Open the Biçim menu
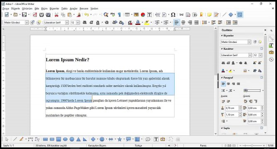The height and width of the screenshot is (149, 277). pyautogui.click(x=44, y=8)
